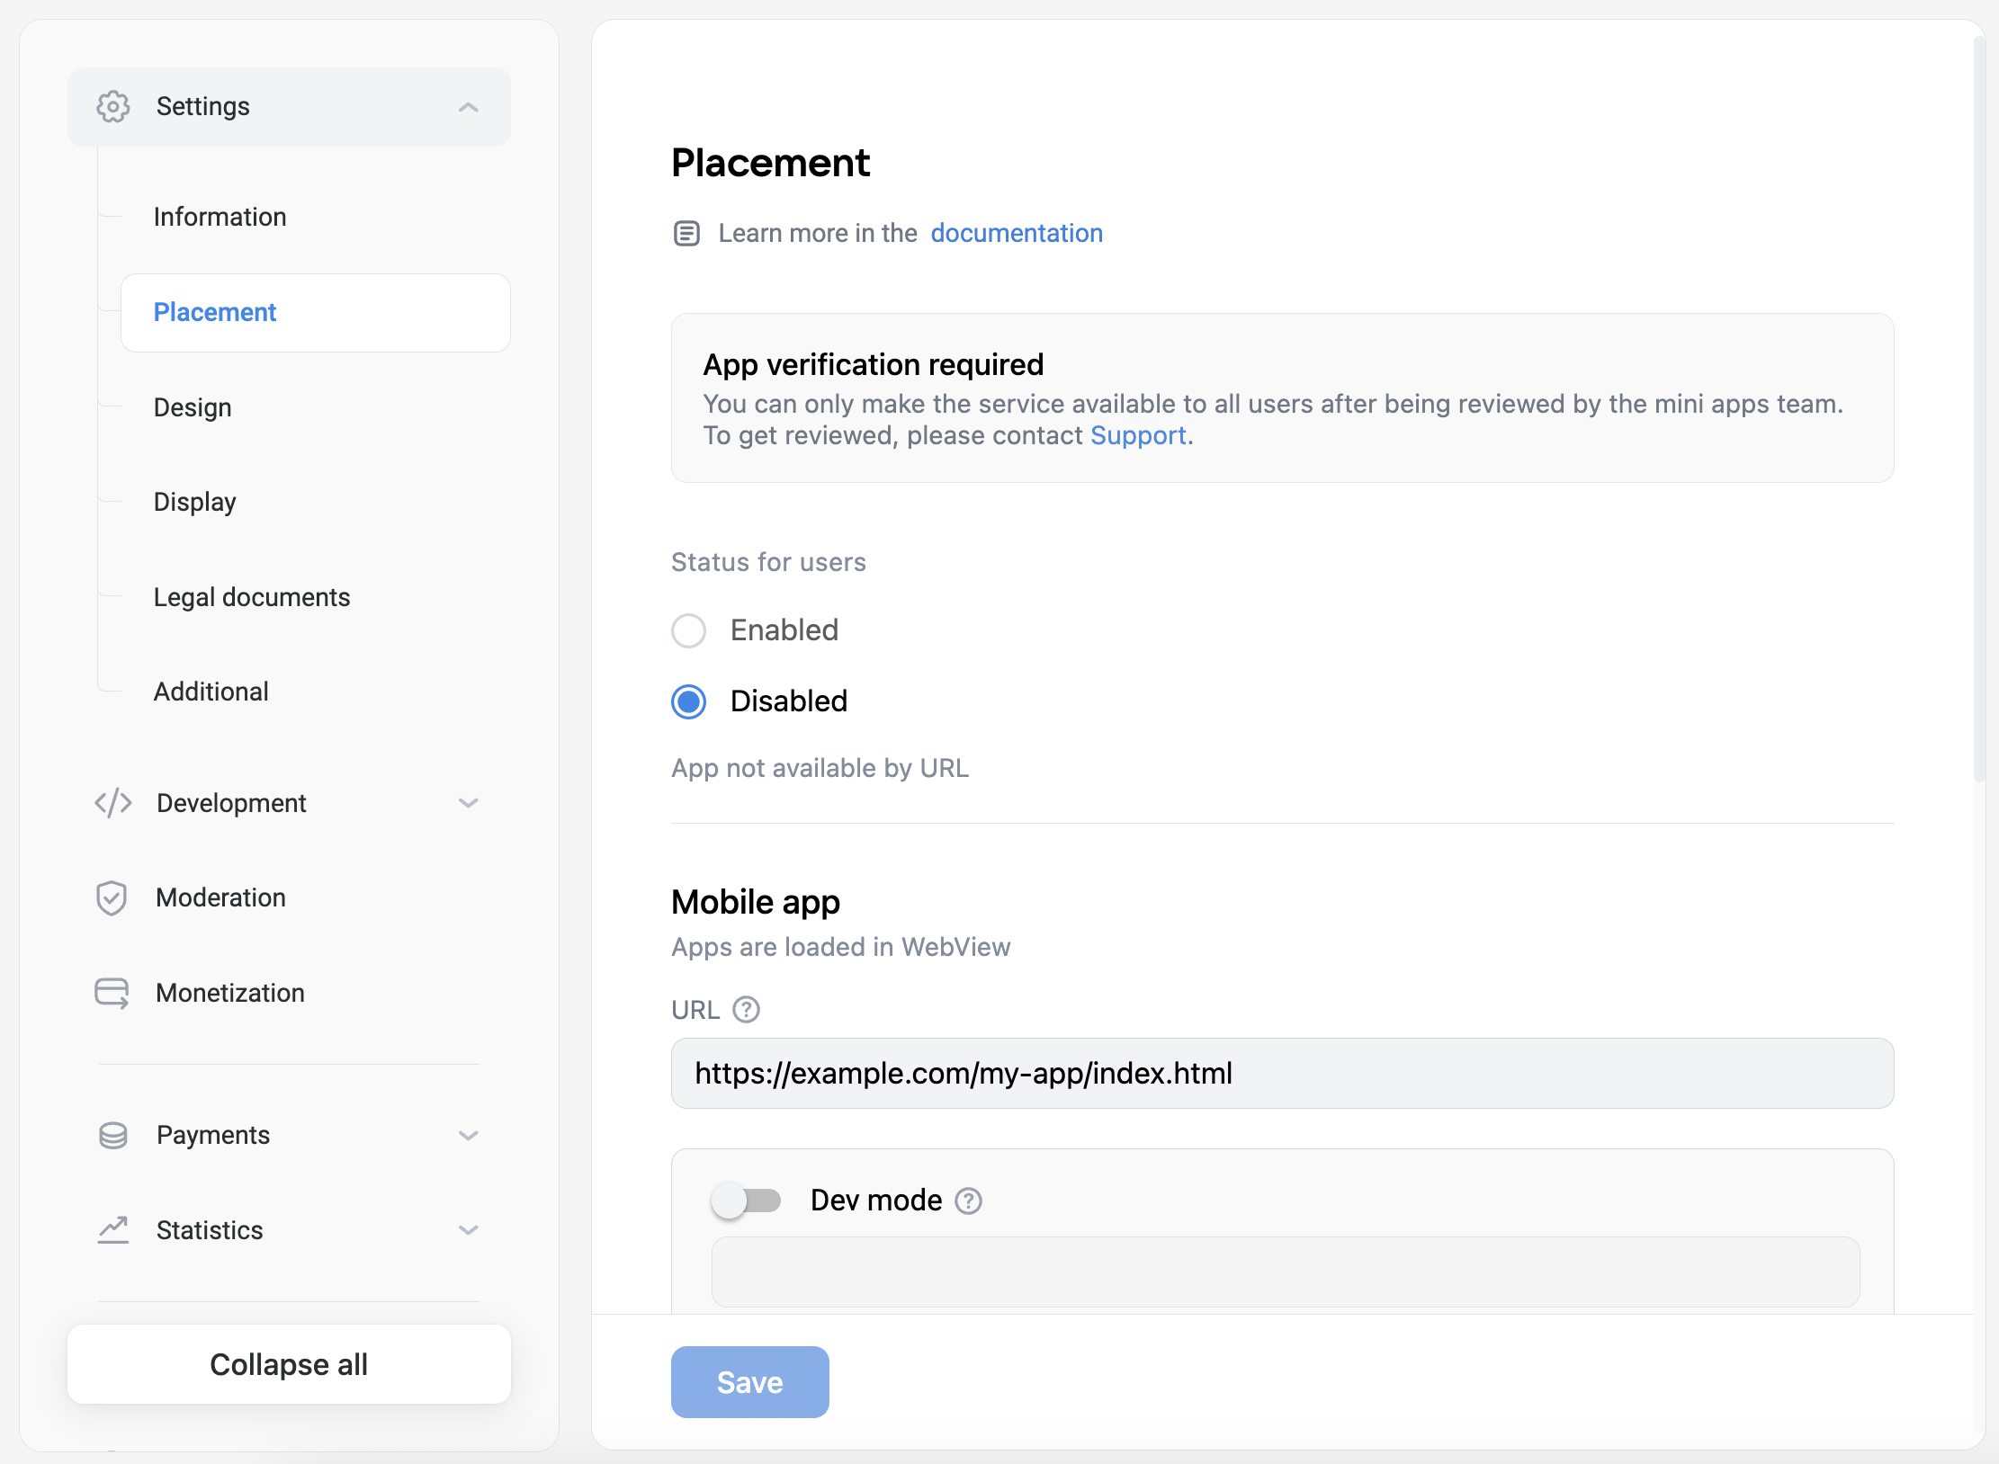The image size is (1999, 1464).
Task: Click the Statistics chart icon
Action: pyautogui.click(x=113, y=1229)
